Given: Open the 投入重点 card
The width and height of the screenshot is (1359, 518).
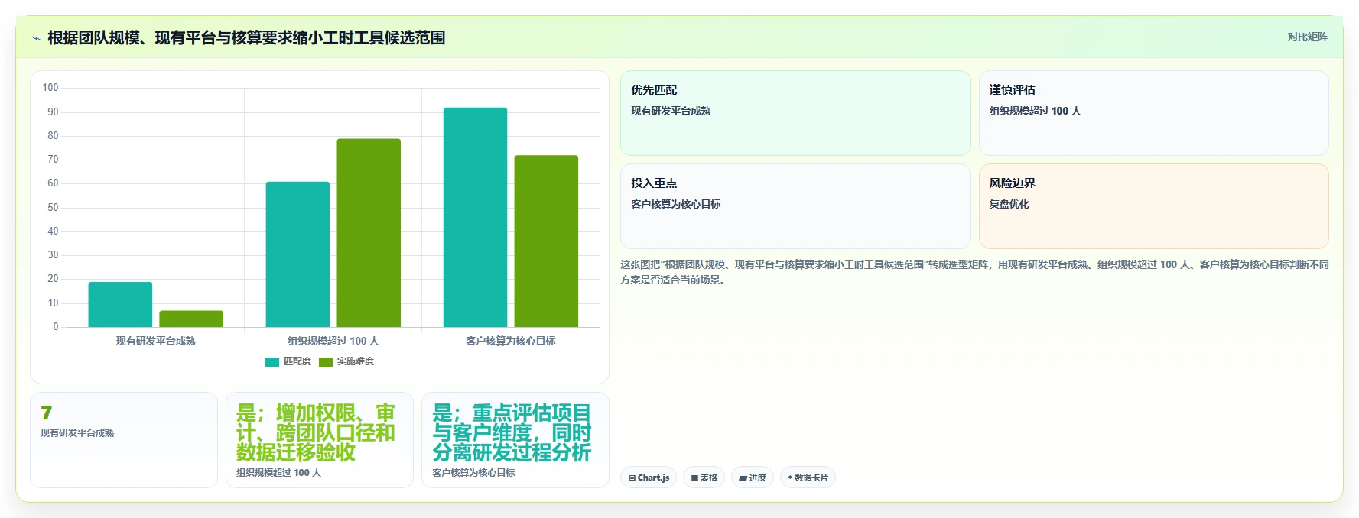Looking at the screenshot, I should click(795, 206).
